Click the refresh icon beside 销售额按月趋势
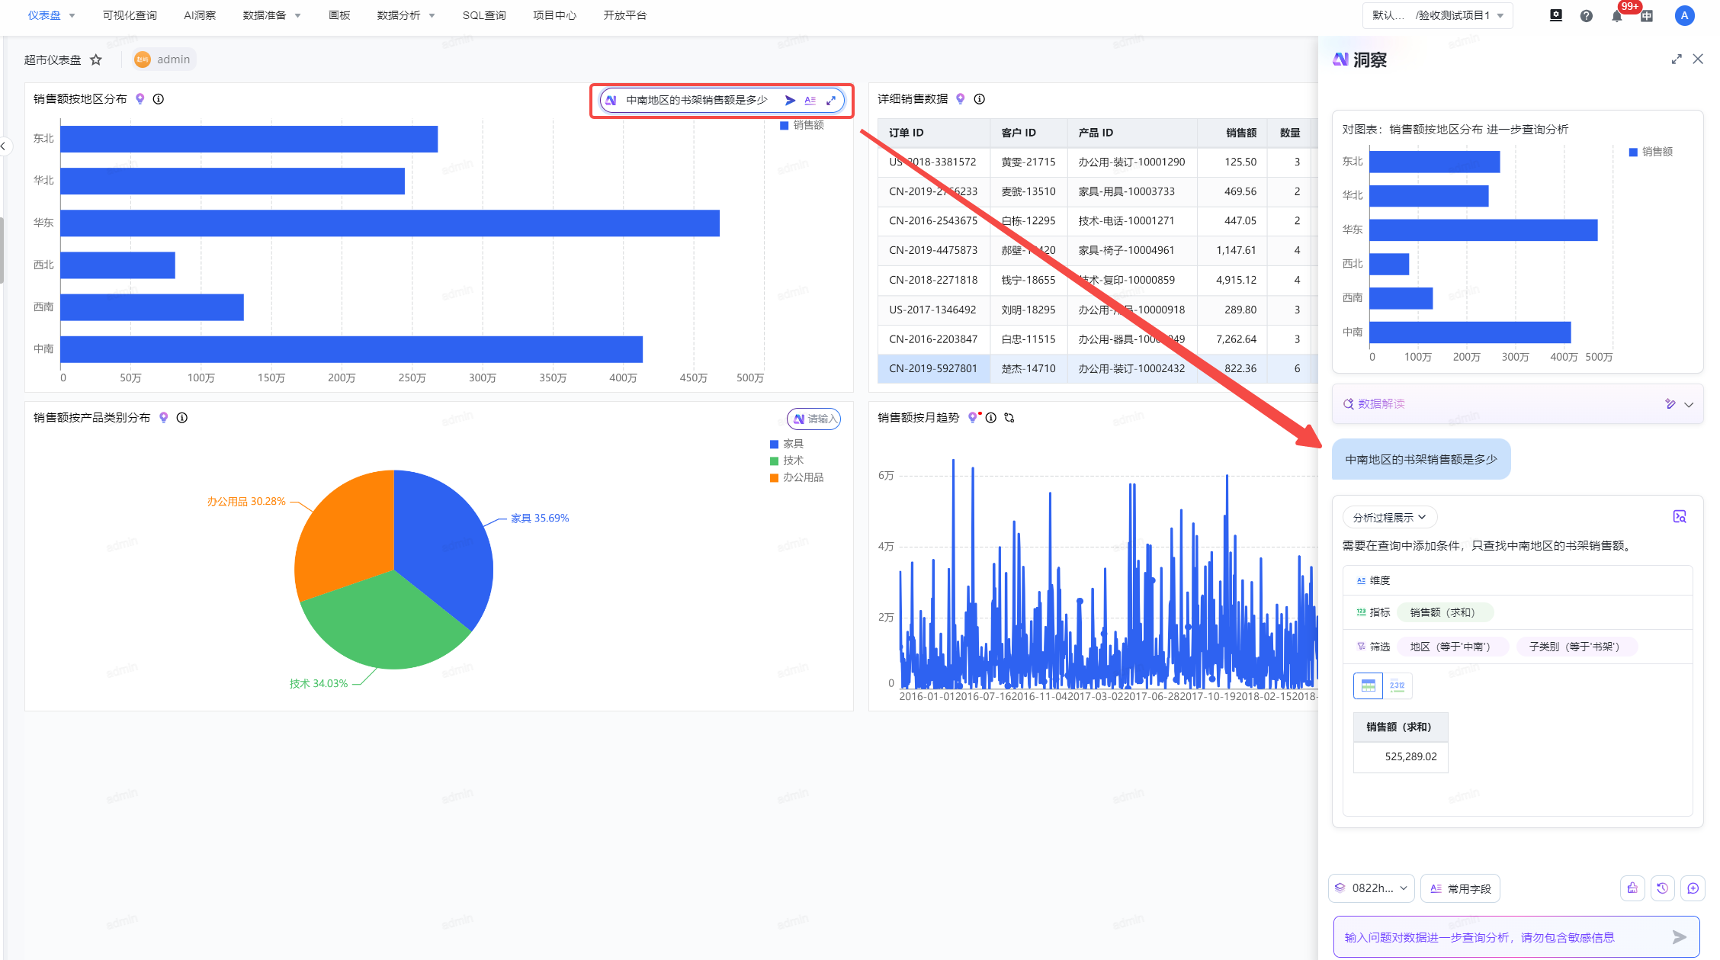 [1009, 418]
